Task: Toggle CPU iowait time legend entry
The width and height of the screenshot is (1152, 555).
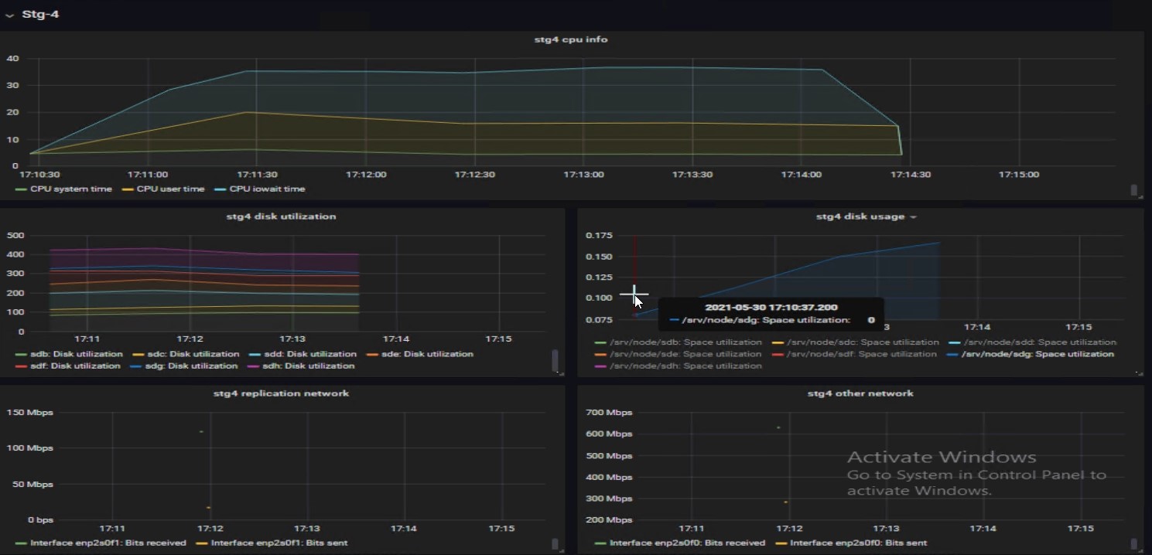Action: (266, 189)
